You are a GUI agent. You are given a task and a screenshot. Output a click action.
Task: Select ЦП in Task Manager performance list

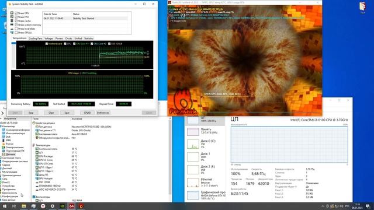click(205, 120)
